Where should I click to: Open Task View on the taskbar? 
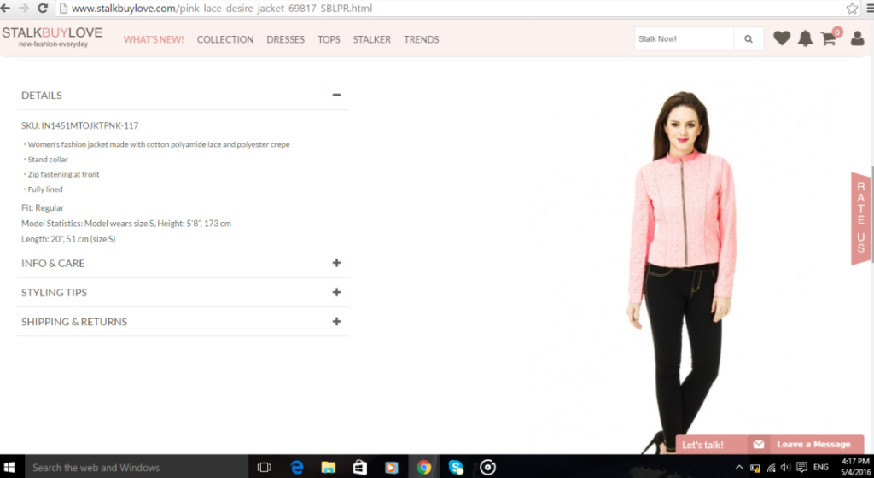(x=265, y=468)
